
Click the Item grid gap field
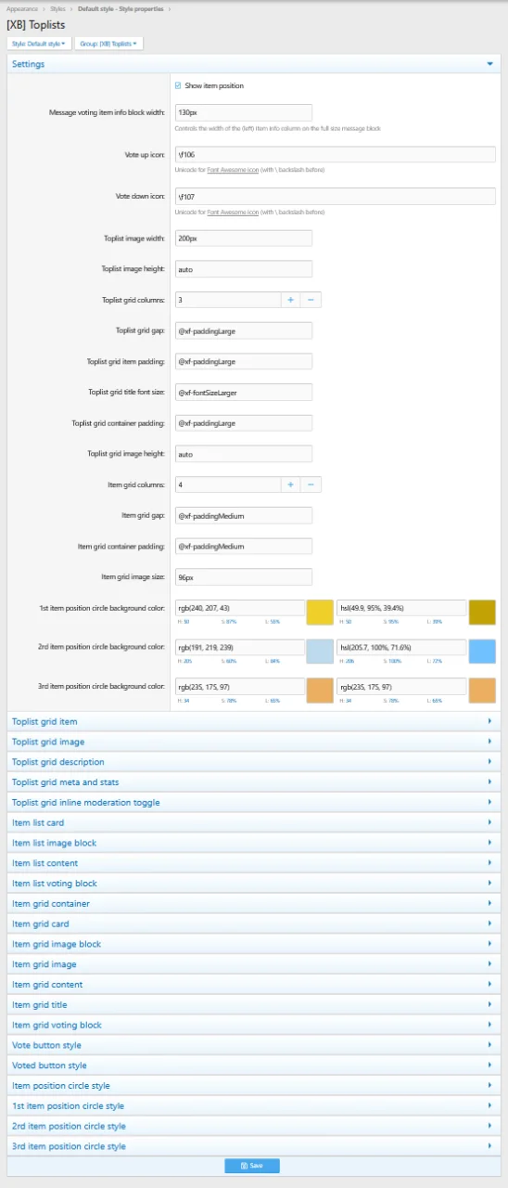243,515
